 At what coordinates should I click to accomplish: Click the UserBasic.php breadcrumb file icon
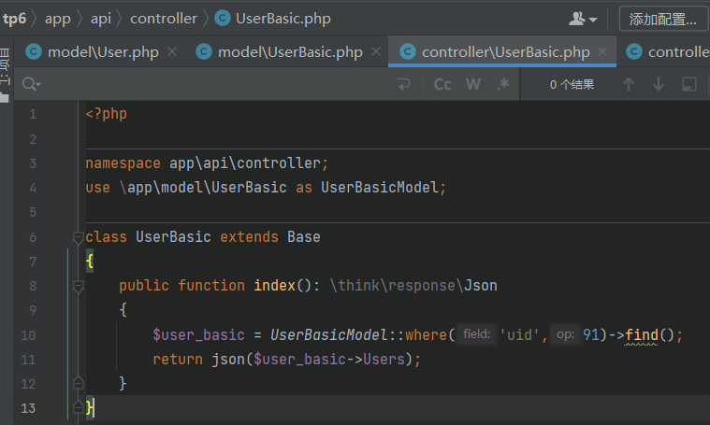tap(222, 18)
